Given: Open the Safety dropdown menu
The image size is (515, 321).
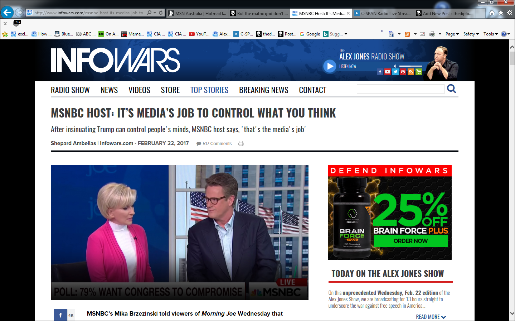Looking at the screenshot, I should click(x=471, y=34).
